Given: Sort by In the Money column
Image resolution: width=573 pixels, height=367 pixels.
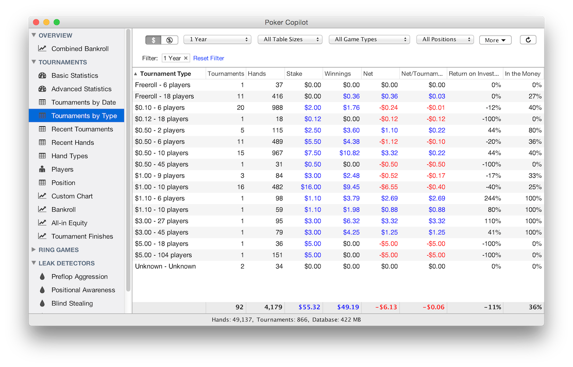Looking at the screenshot, I should [x=523, y=74].
